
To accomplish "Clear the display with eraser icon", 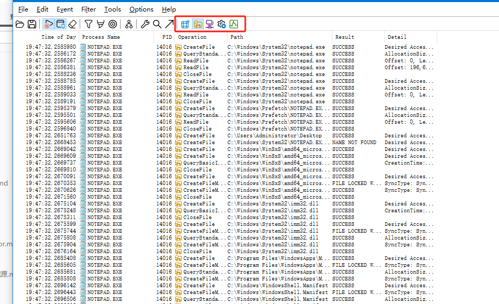I will click(73, 24).
